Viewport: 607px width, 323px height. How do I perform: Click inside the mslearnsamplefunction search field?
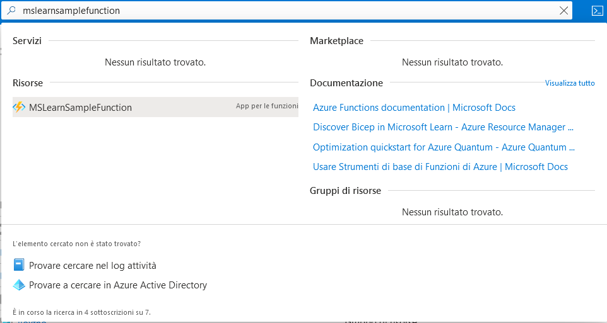coord(284,11)
